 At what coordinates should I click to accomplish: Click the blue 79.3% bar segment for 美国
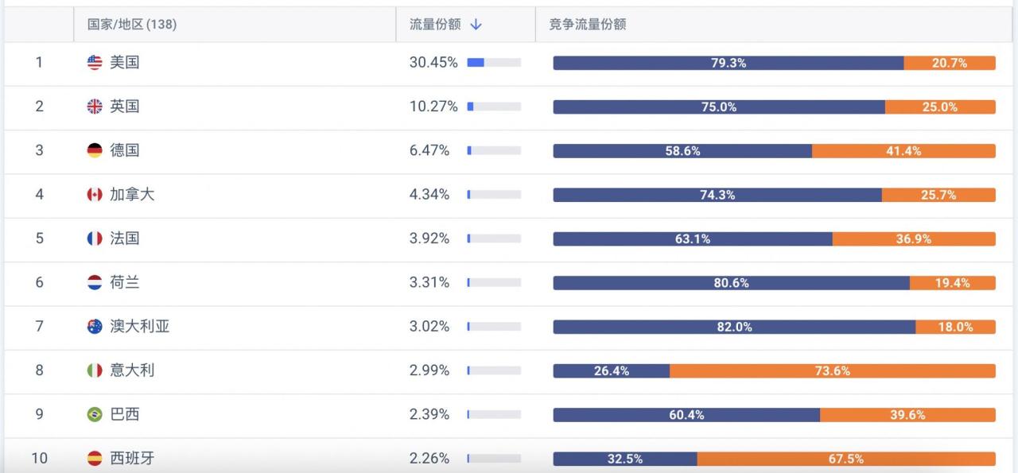pos(728,62)
